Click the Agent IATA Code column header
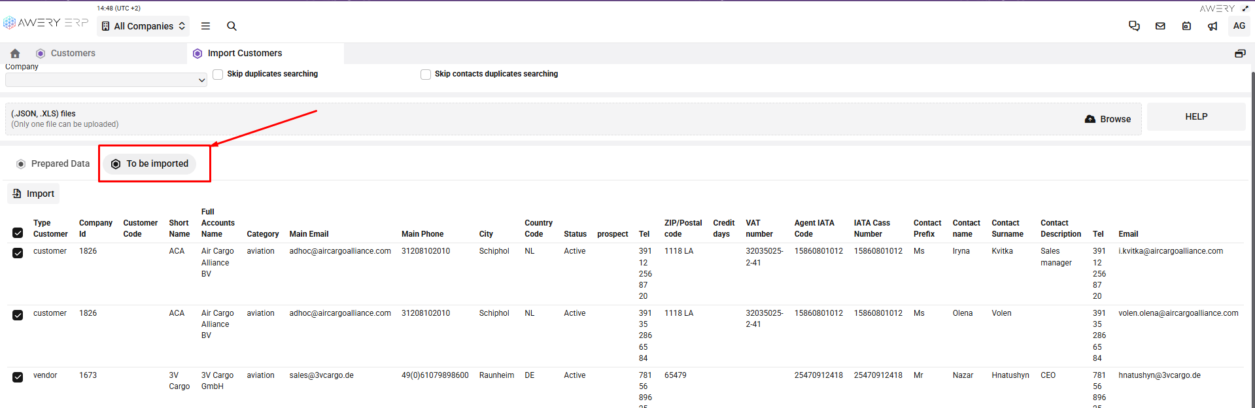Screen dimensions: 1255x408 coord(814,228)
